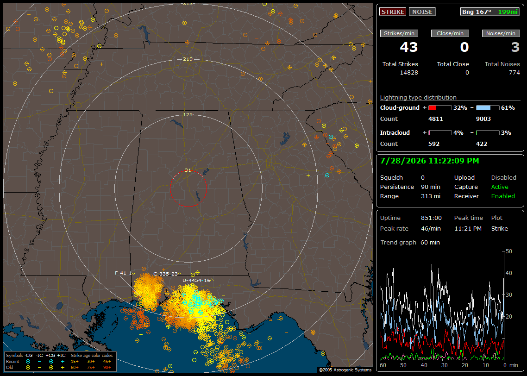Click the Close/min label box
Screen dimensions: 527x376
(450, 33)
